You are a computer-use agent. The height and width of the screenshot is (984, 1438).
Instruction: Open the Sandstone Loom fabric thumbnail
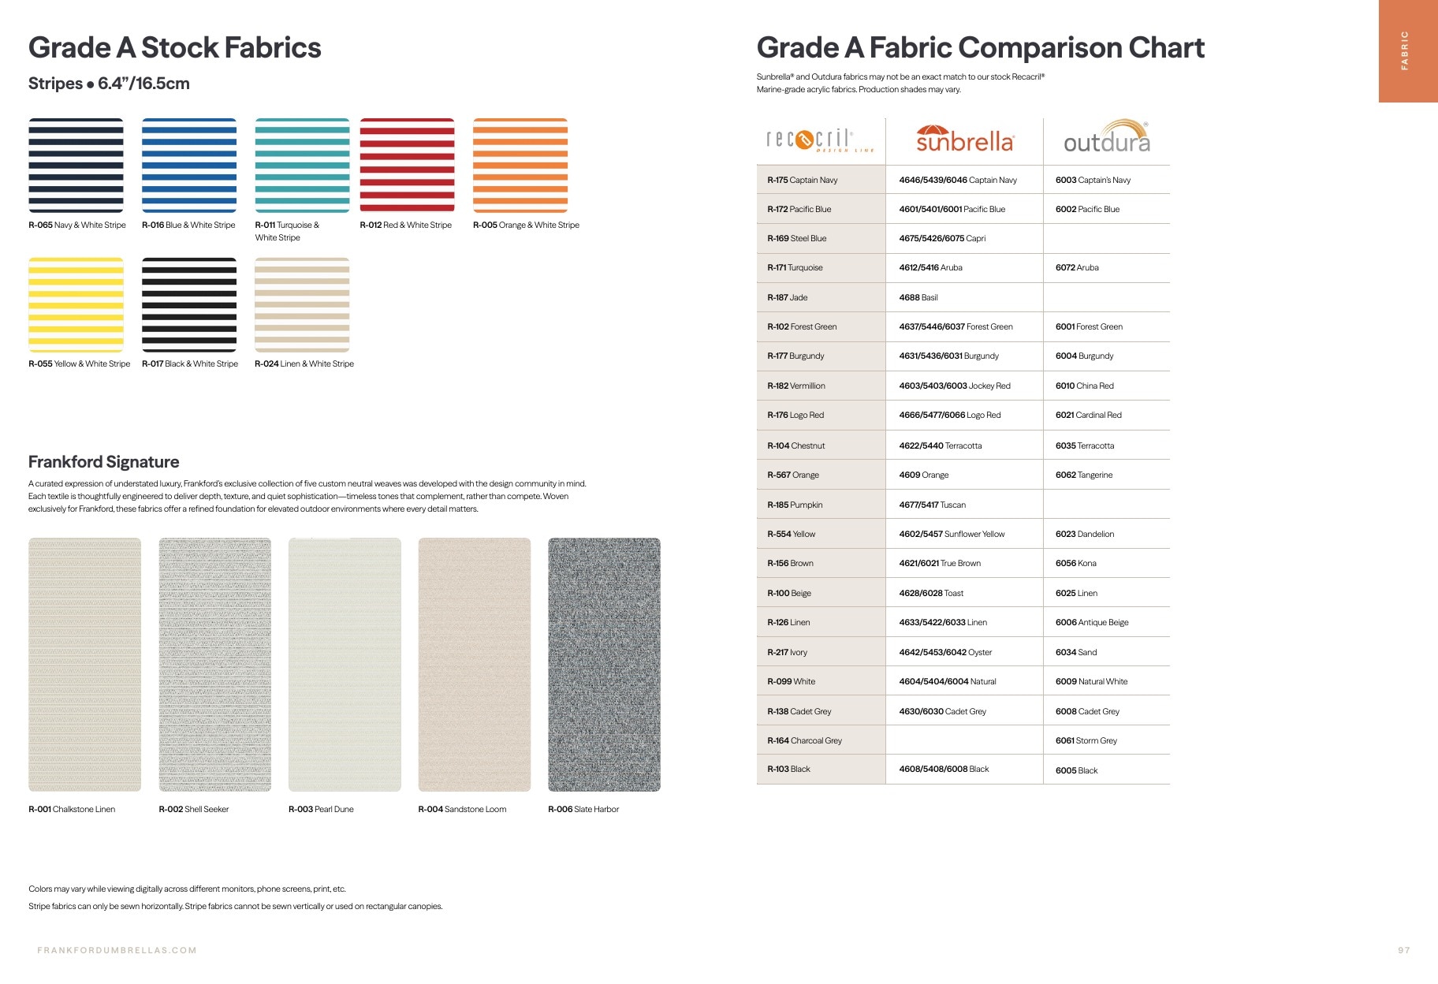click(475, 665)
